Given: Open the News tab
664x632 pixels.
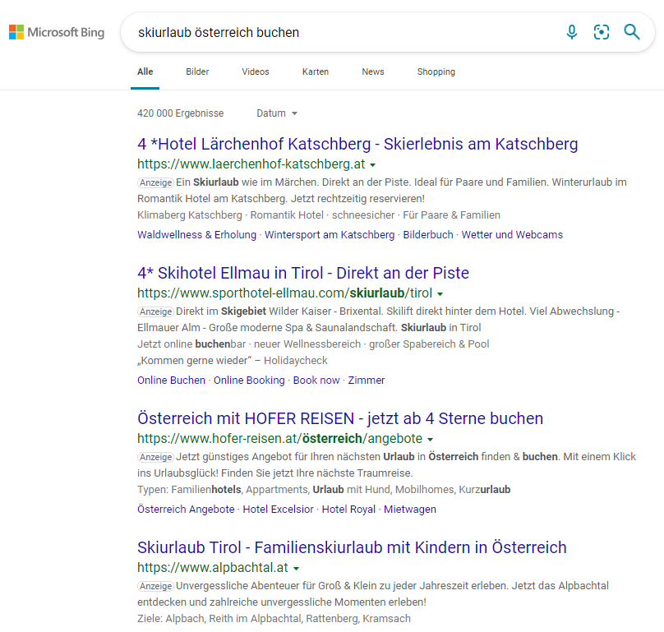Looking at the screenshot, I should tap(373, 72).
